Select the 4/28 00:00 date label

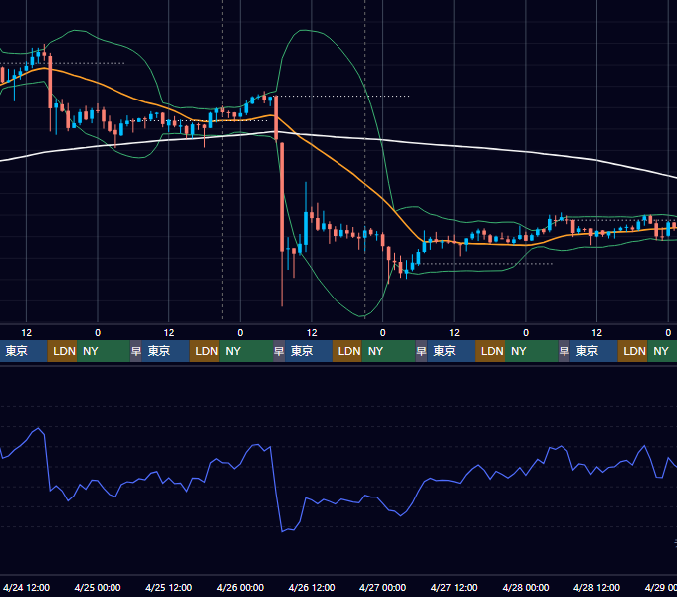[x=526, y=587]
